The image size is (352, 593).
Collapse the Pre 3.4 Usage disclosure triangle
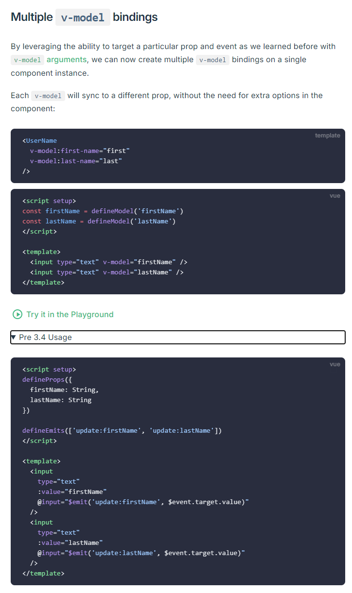coord(14,337)
